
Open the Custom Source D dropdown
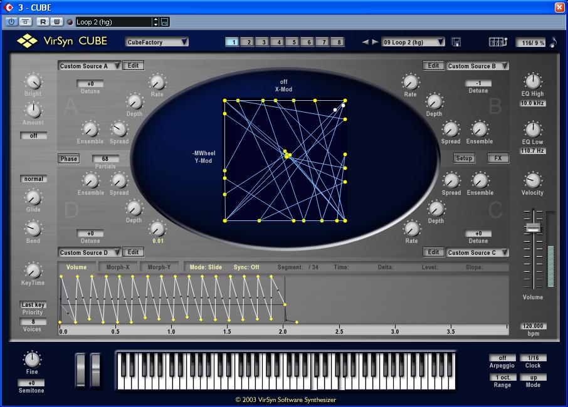click(x=89, y=252)
